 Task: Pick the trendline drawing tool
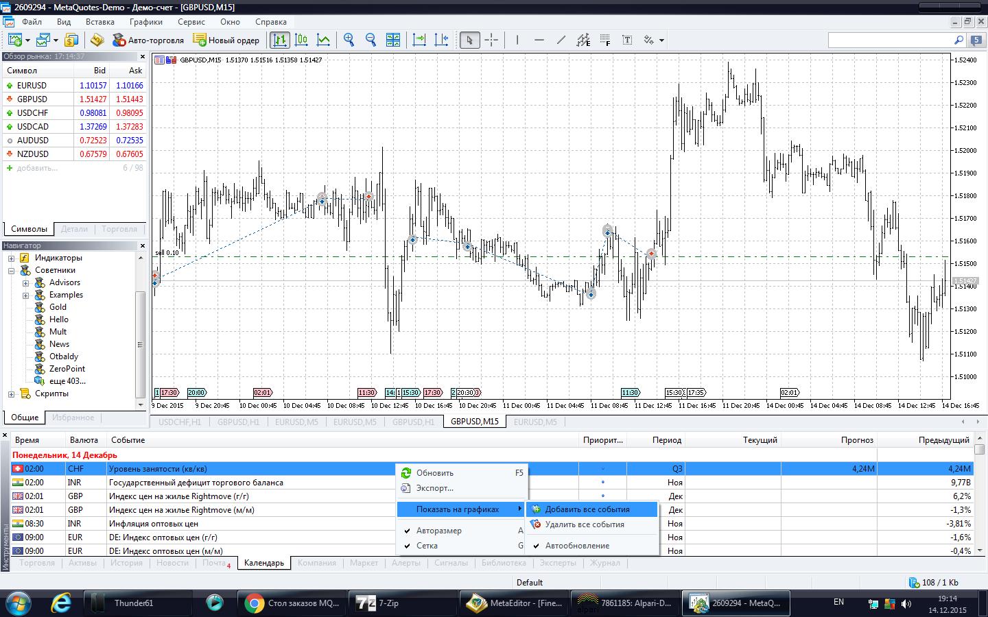(561, 40)
